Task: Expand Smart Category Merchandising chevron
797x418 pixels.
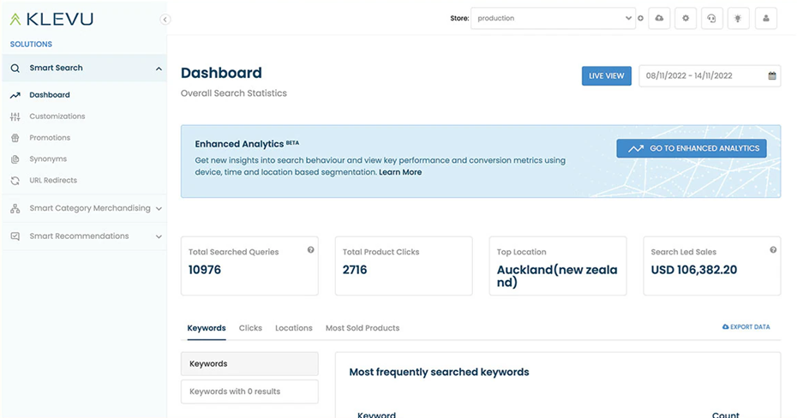Action: click(159, 209)
